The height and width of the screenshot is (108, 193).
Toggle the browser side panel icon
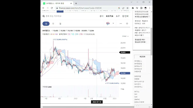[141, 8]
